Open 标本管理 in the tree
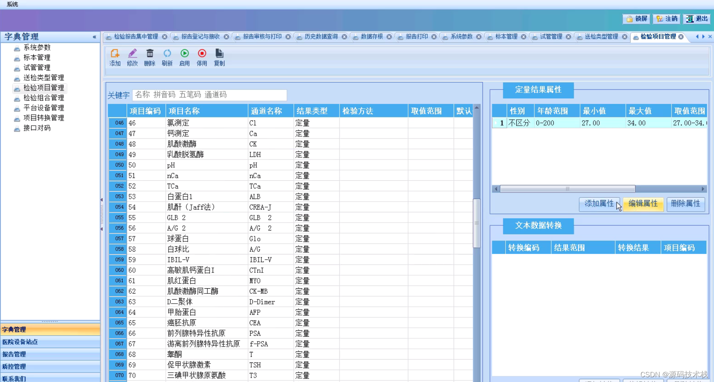Image resolution: width=714 pixels, height=382 pixels. point(37,57)
